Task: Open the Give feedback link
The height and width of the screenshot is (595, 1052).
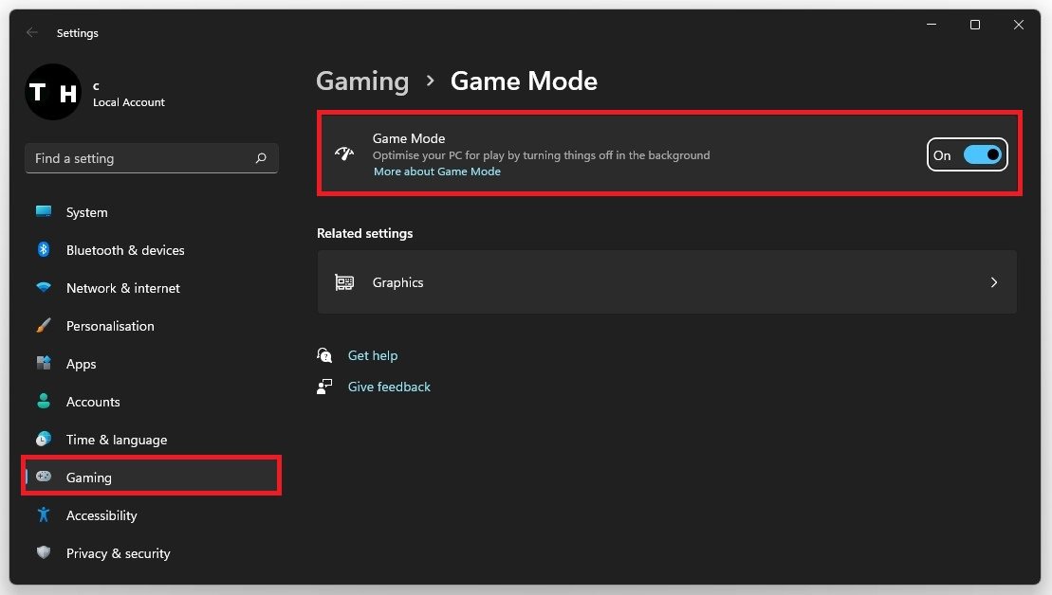Action: tap(389, 387)
